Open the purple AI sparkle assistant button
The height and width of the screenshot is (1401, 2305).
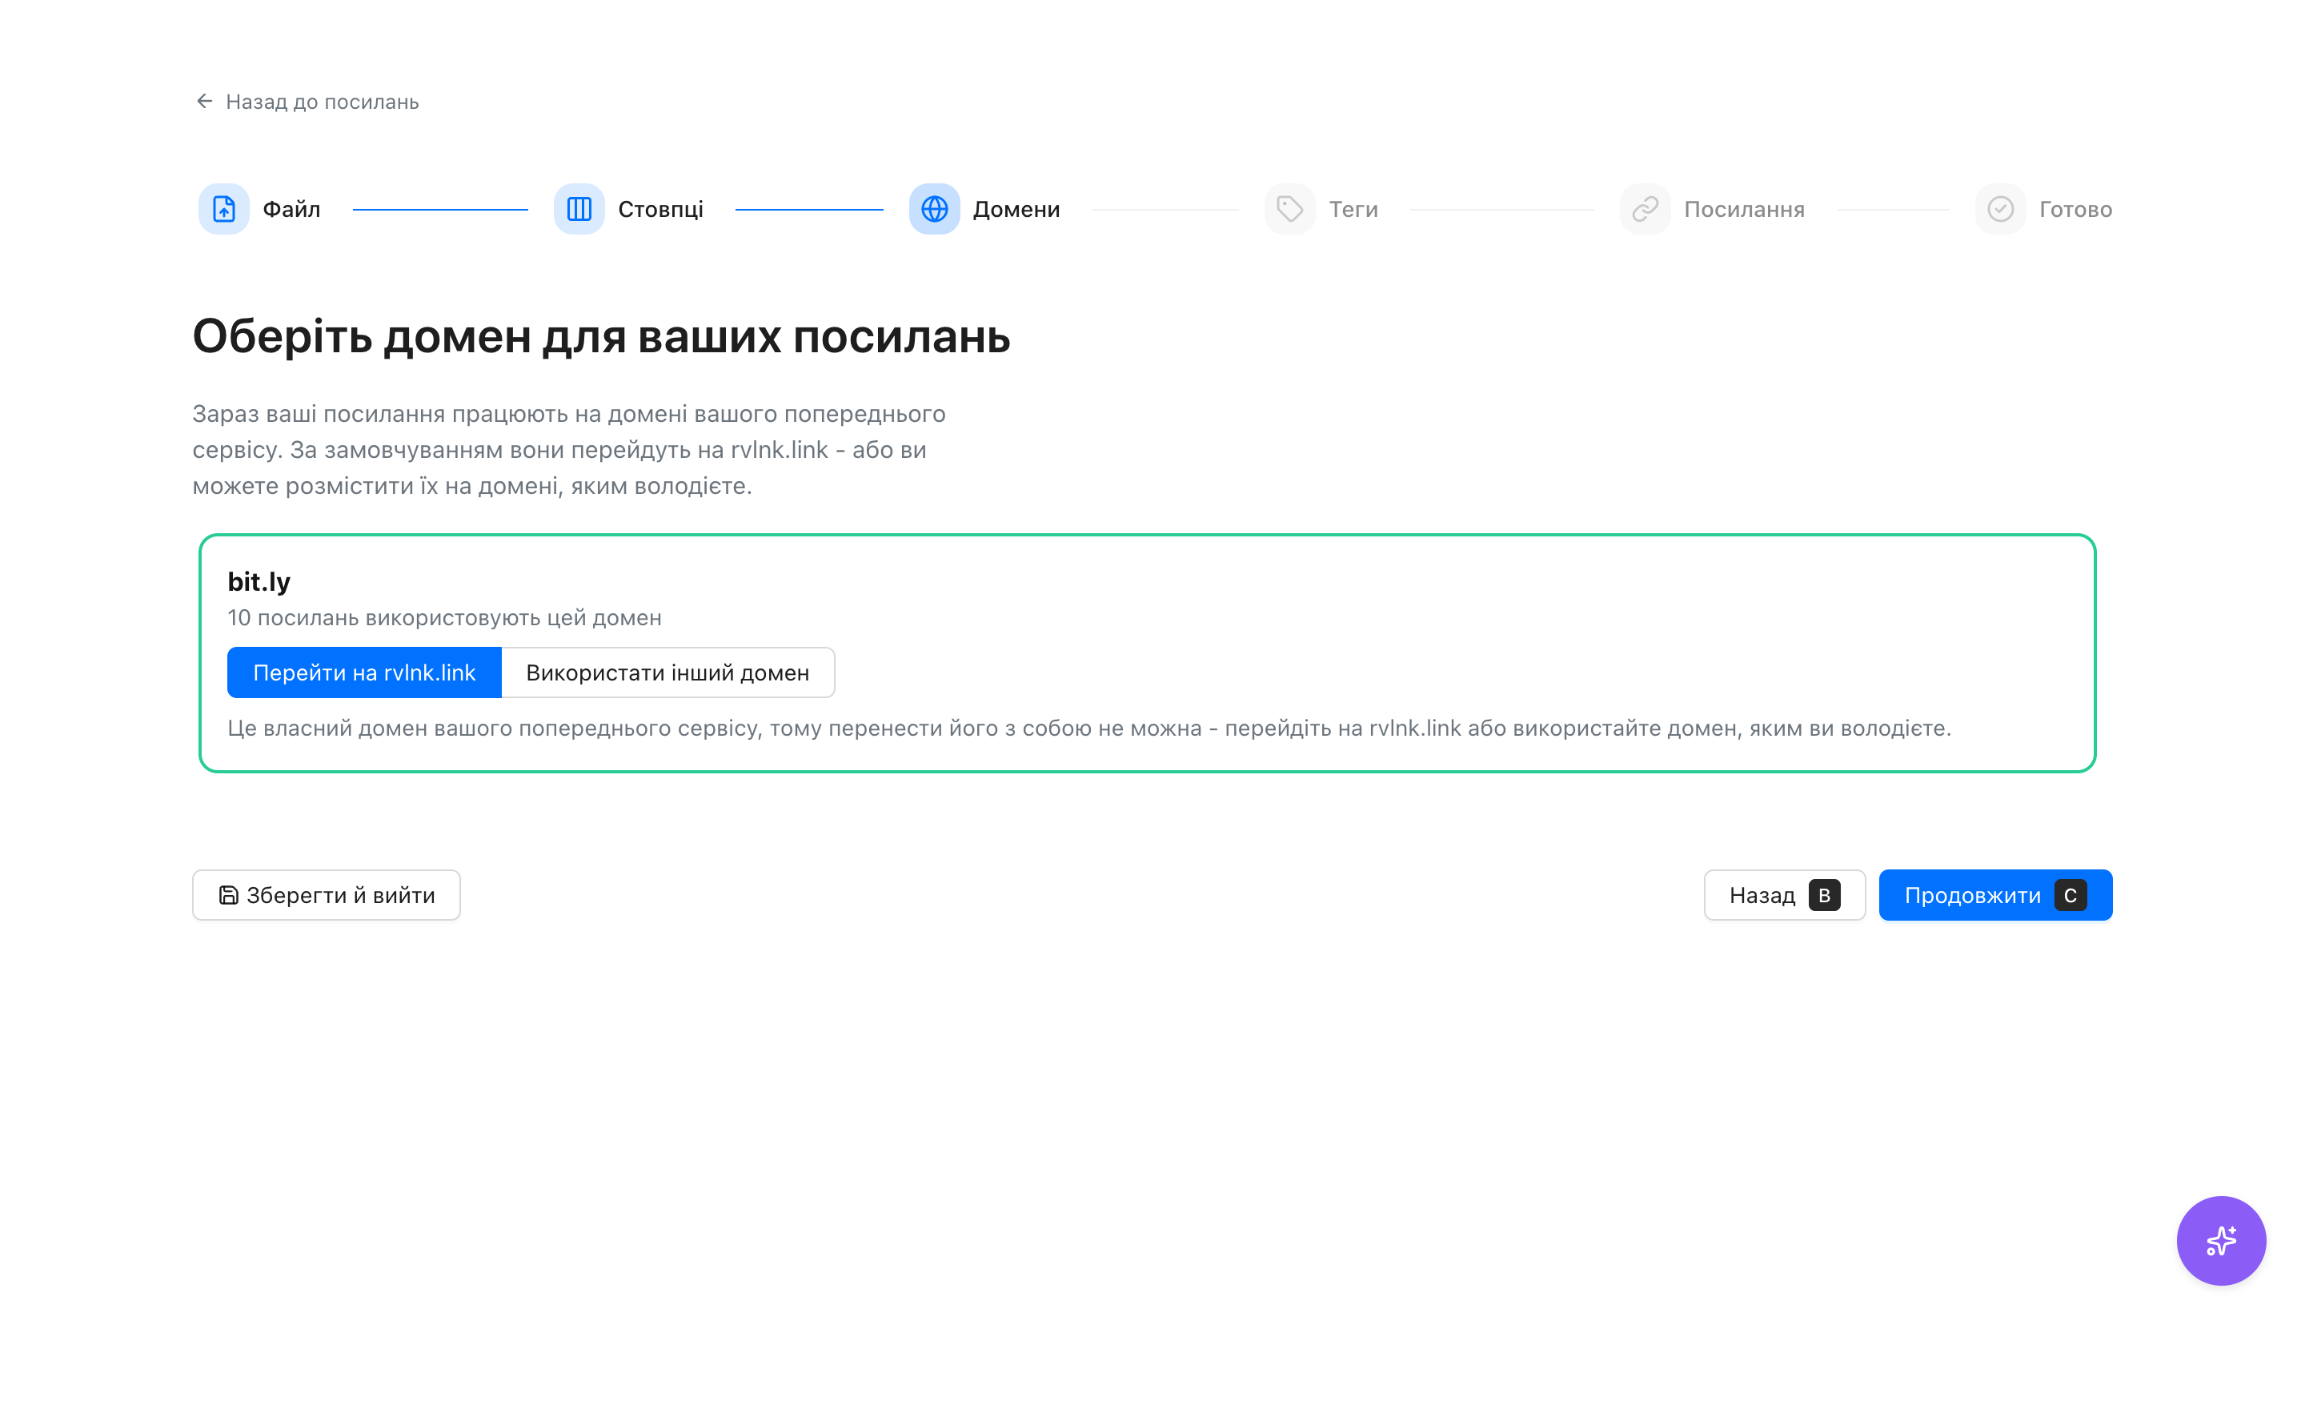click(2222, 1241)
